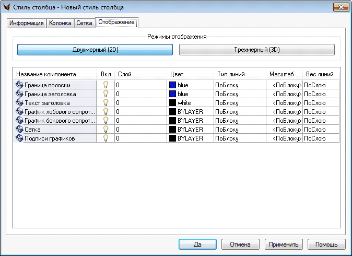Open line type ПоБлоку for Граница полоски
352x256 pixels.
pos(240,85)
